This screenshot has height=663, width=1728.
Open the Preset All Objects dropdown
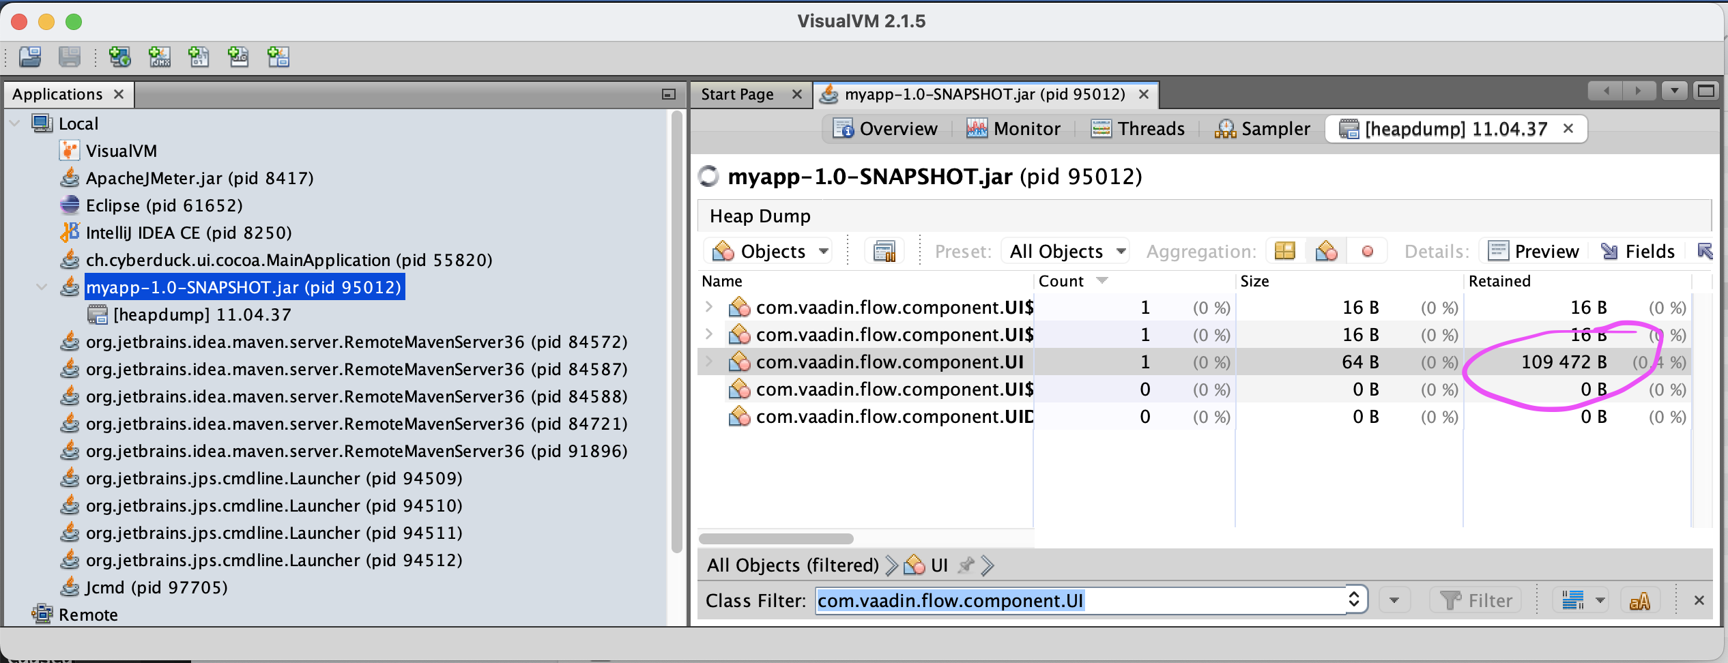point(1065,250)
